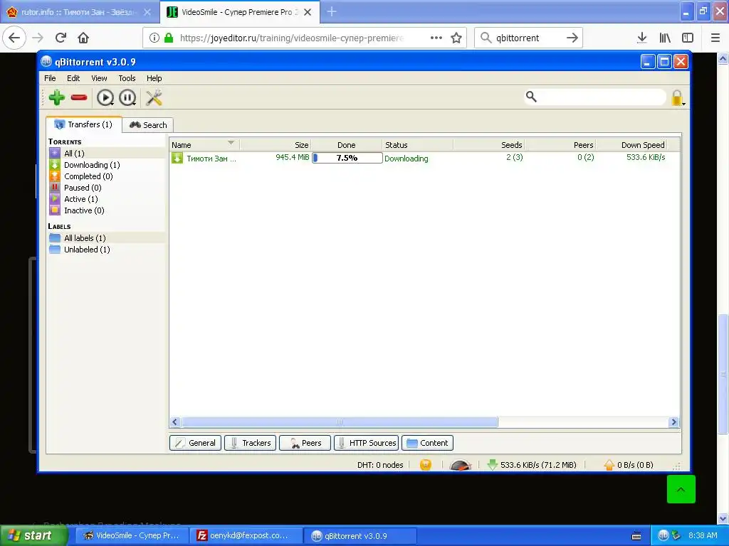Open the options wrench and screwdriver icon
The image size is (729, 546).
(154, 97)
